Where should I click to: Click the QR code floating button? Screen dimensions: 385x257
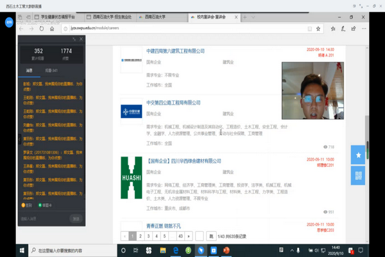pos(358,175)
